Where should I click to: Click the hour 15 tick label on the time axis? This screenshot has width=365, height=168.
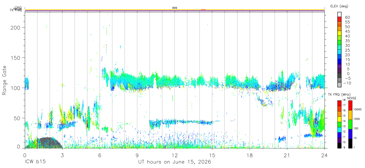click(x=212, y=155)
